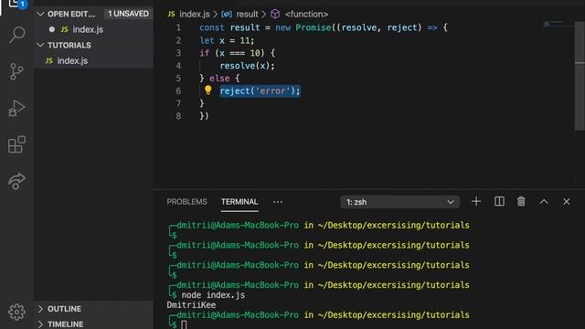Click the resolve(x); statement
This screenshot has width=585, height=329.
(x=247, y=66)
